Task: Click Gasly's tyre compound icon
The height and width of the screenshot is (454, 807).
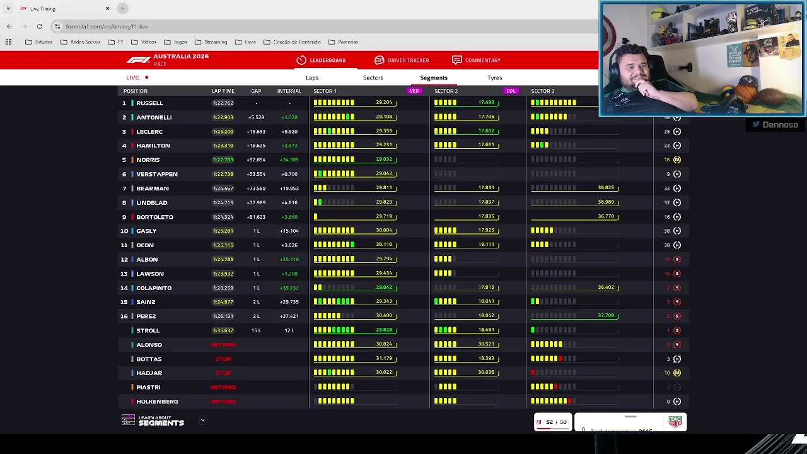Action: coord(676,231)
